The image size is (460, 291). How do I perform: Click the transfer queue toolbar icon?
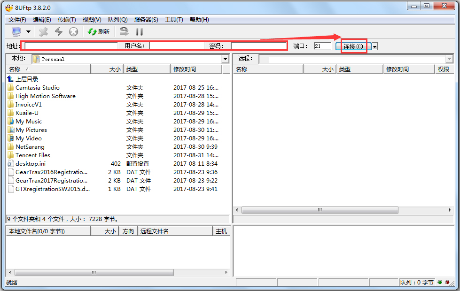coord(124,31)
